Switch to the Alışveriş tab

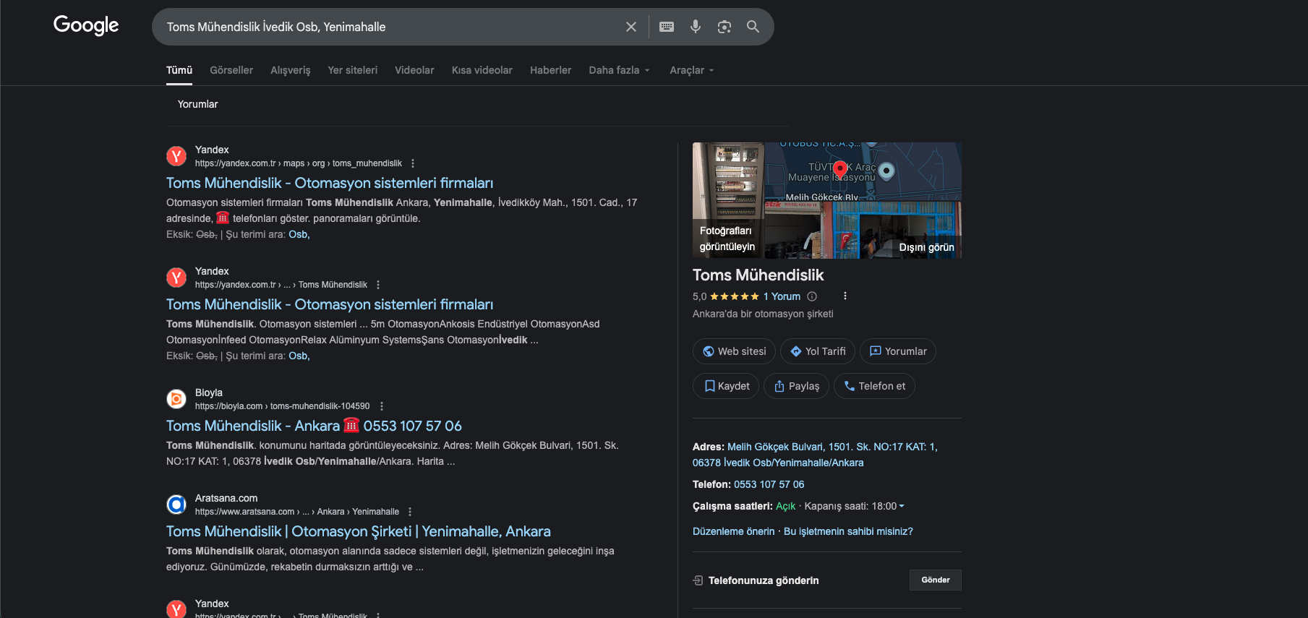click(x=290, y=70)
